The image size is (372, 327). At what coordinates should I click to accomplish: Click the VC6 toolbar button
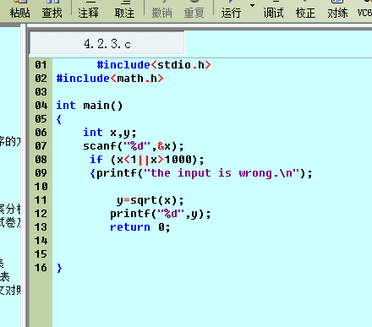coord(364,9)
